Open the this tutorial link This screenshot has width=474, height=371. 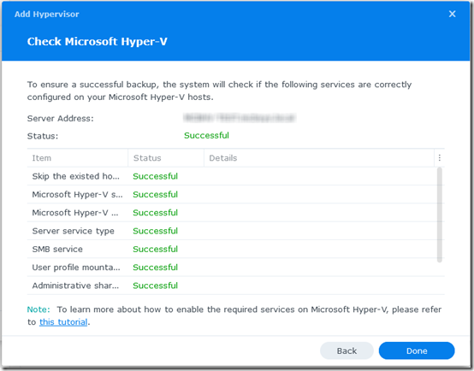63,322
